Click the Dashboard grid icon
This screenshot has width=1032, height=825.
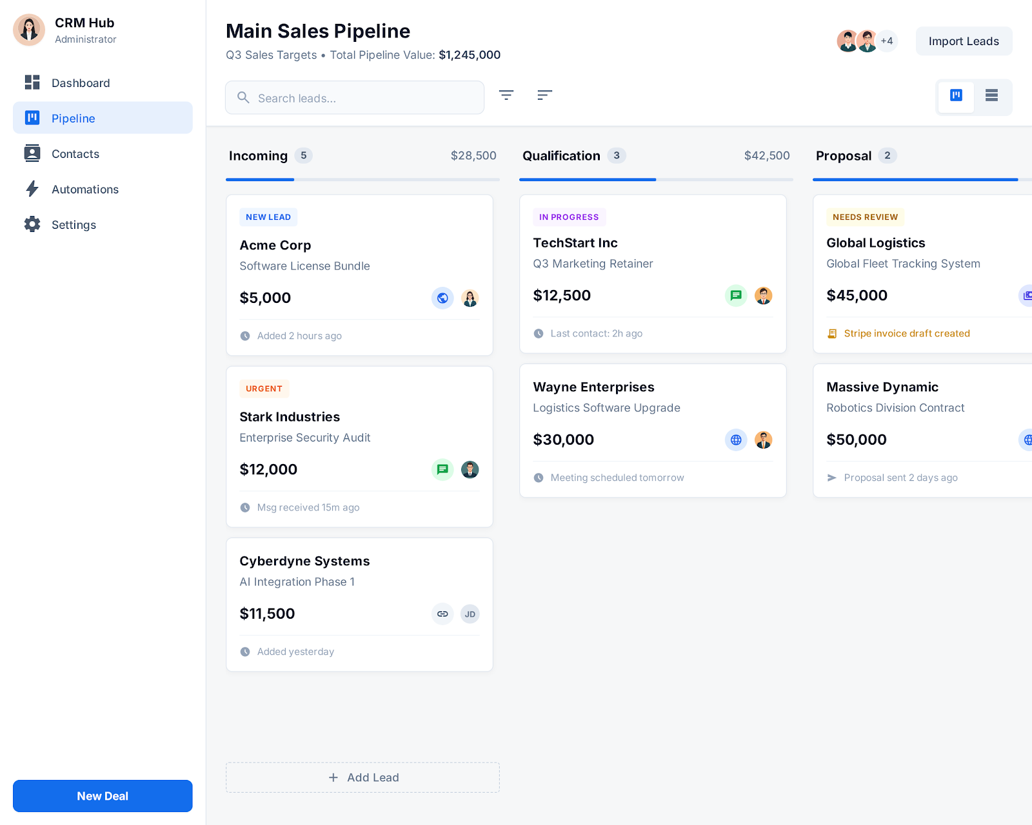32,82
